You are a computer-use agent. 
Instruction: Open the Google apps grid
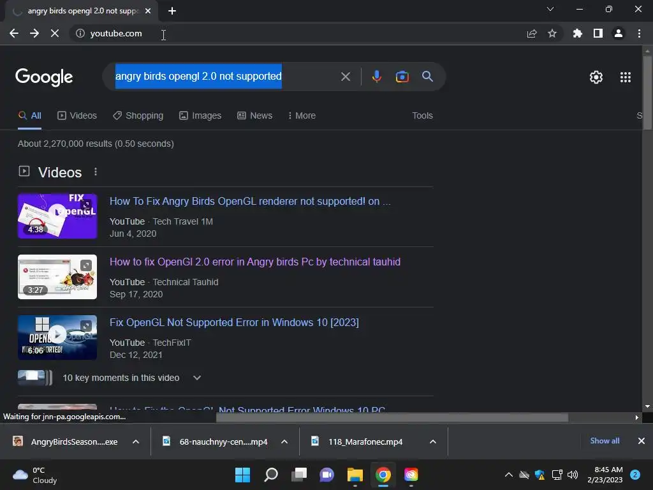click(x=626, y=77)
